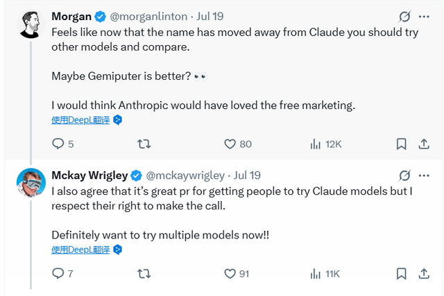444x296 pixels.
Task: Open Morgan's profile picture
Action: coord(31,25)
